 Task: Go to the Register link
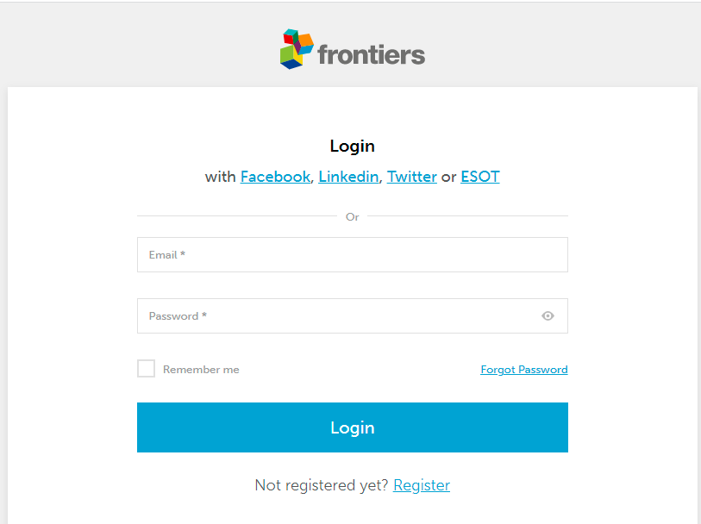(x=422, y=485)
